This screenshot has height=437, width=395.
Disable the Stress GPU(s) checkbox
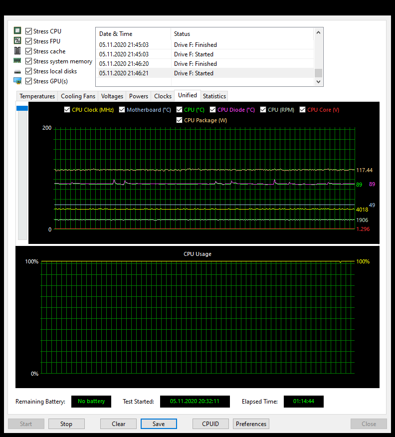click(x=28, y=81)
